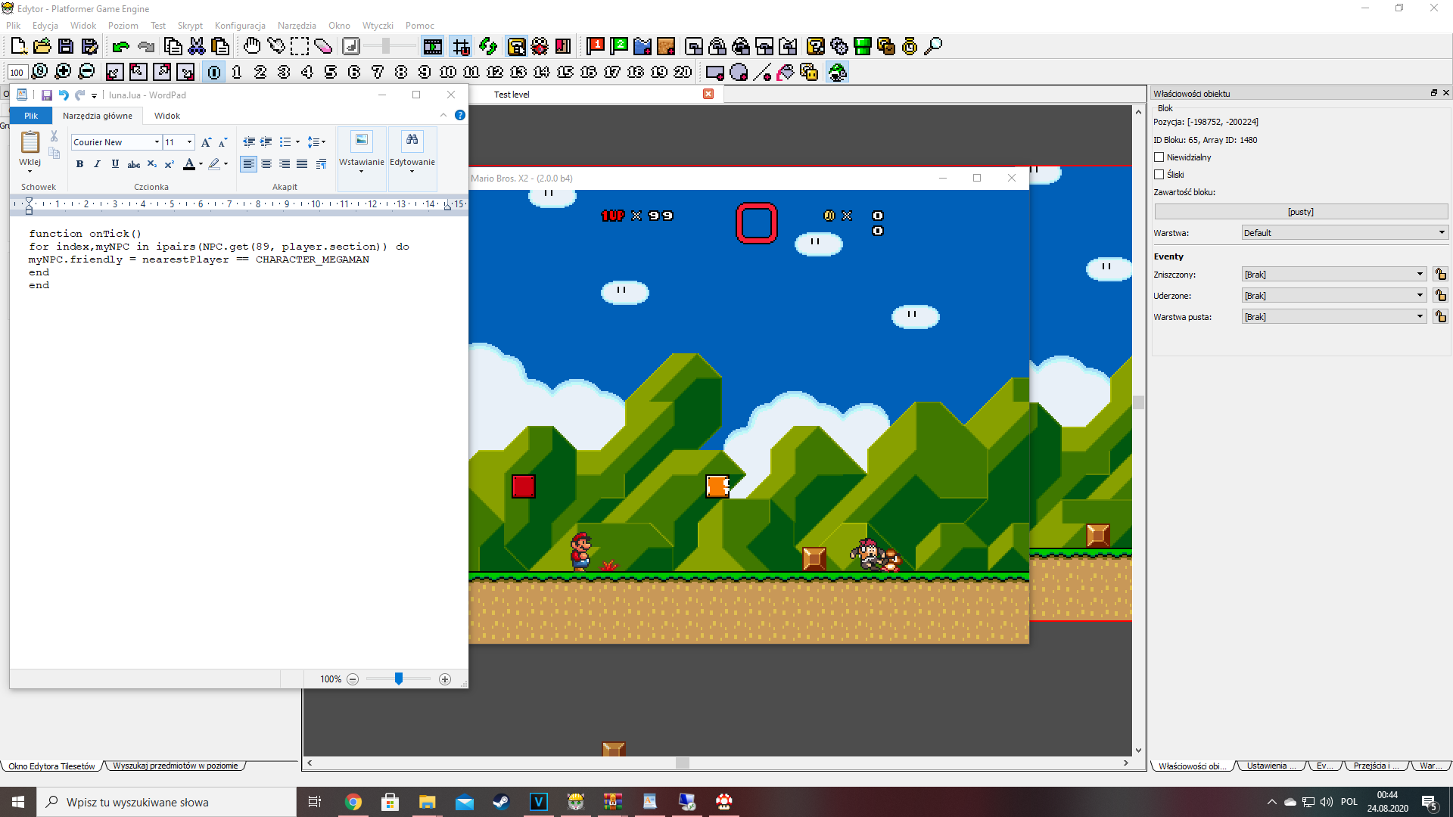Save the level using the floppy disk icon

(66, 46)
